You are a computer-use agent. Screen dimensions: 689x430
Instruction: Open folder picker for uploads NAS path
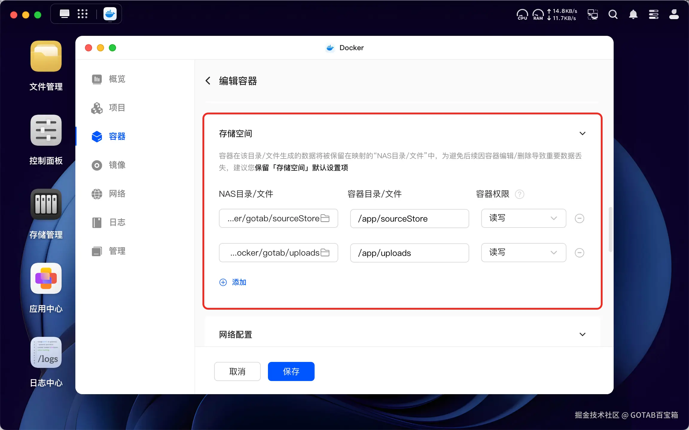pos(325,253)
